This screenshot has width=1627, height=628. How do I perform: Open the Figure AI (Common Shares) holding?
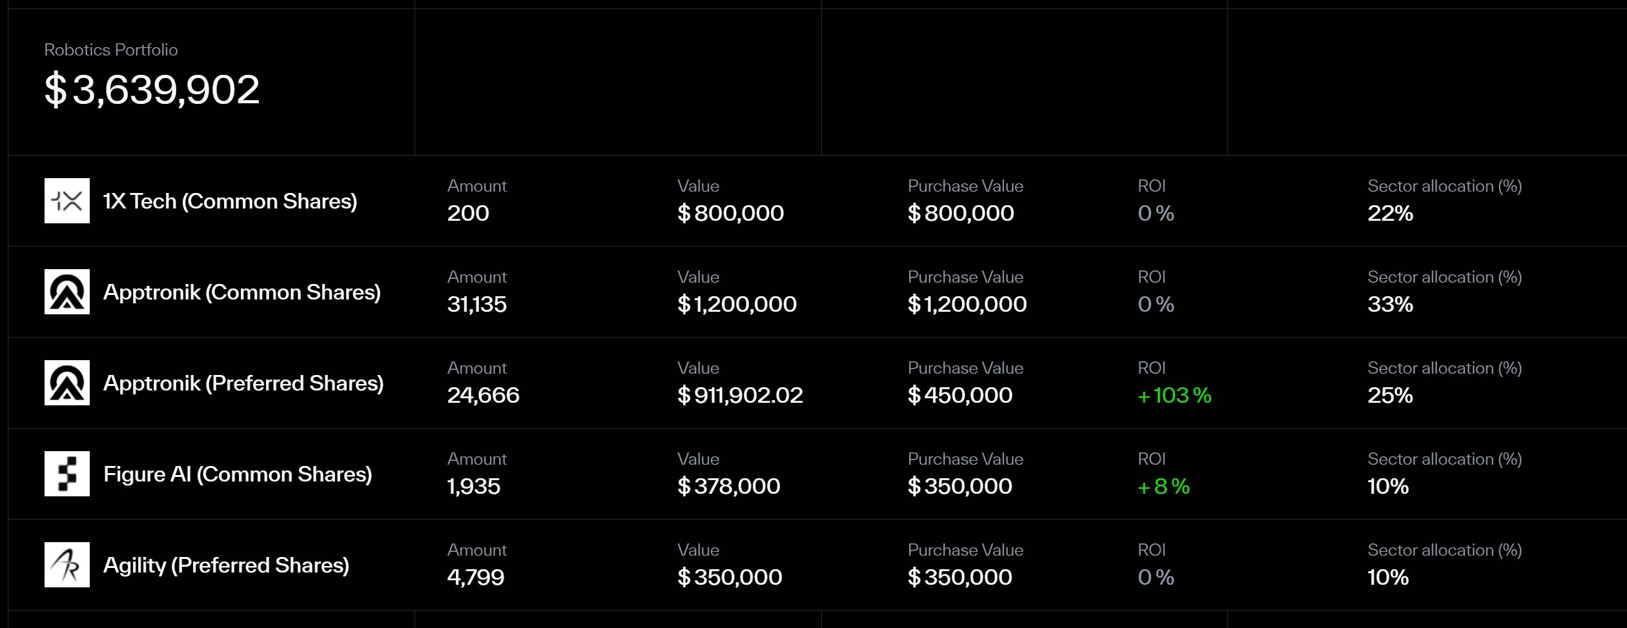[238, 474]
